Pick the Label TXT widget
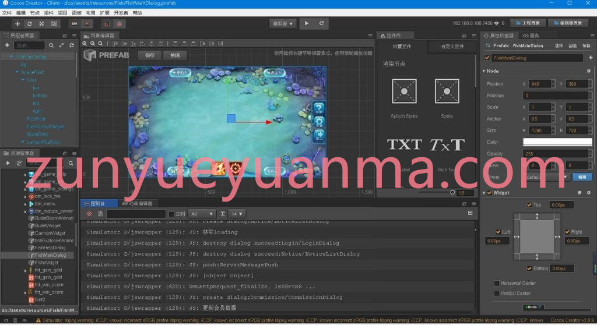Image resolution: width=597 pixels, height=325 pixels. pyautogui.click(x=405, y=145)
